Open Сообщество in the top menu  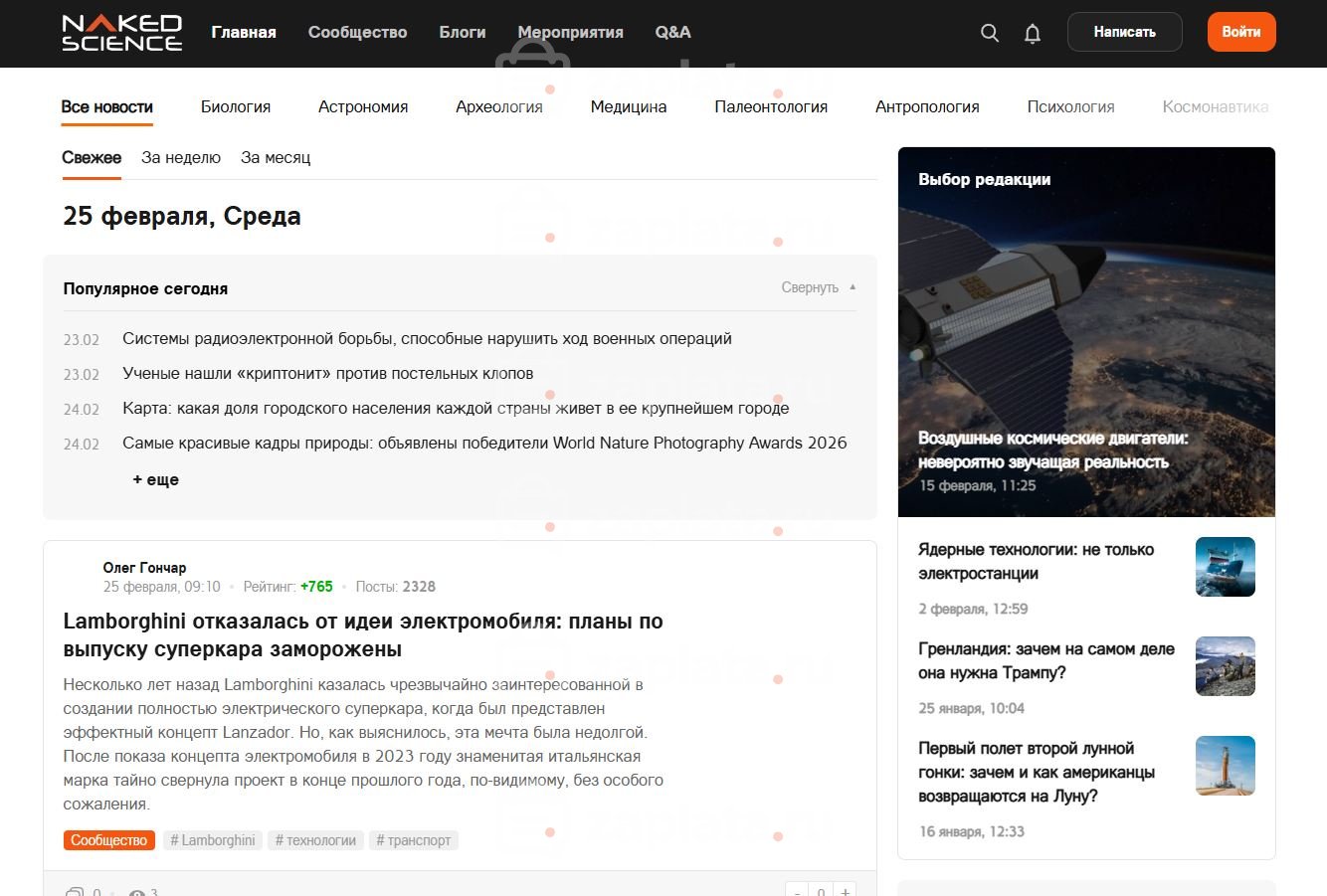[x=357, y=32]
